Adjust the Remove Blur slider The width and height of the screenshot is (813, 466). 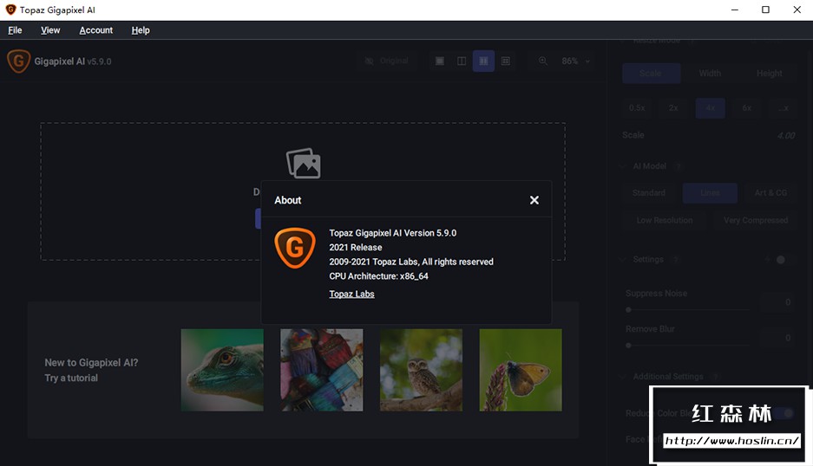click(x=688, y=346)
